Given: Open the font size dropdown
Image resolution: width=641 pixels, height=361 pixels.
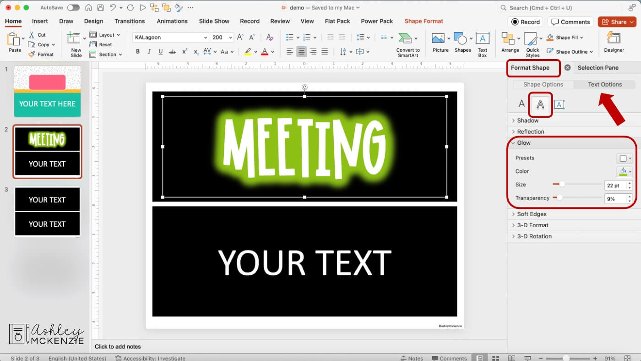Looking at the screenshot, I should pyautogui.click(x=230, y=37).
